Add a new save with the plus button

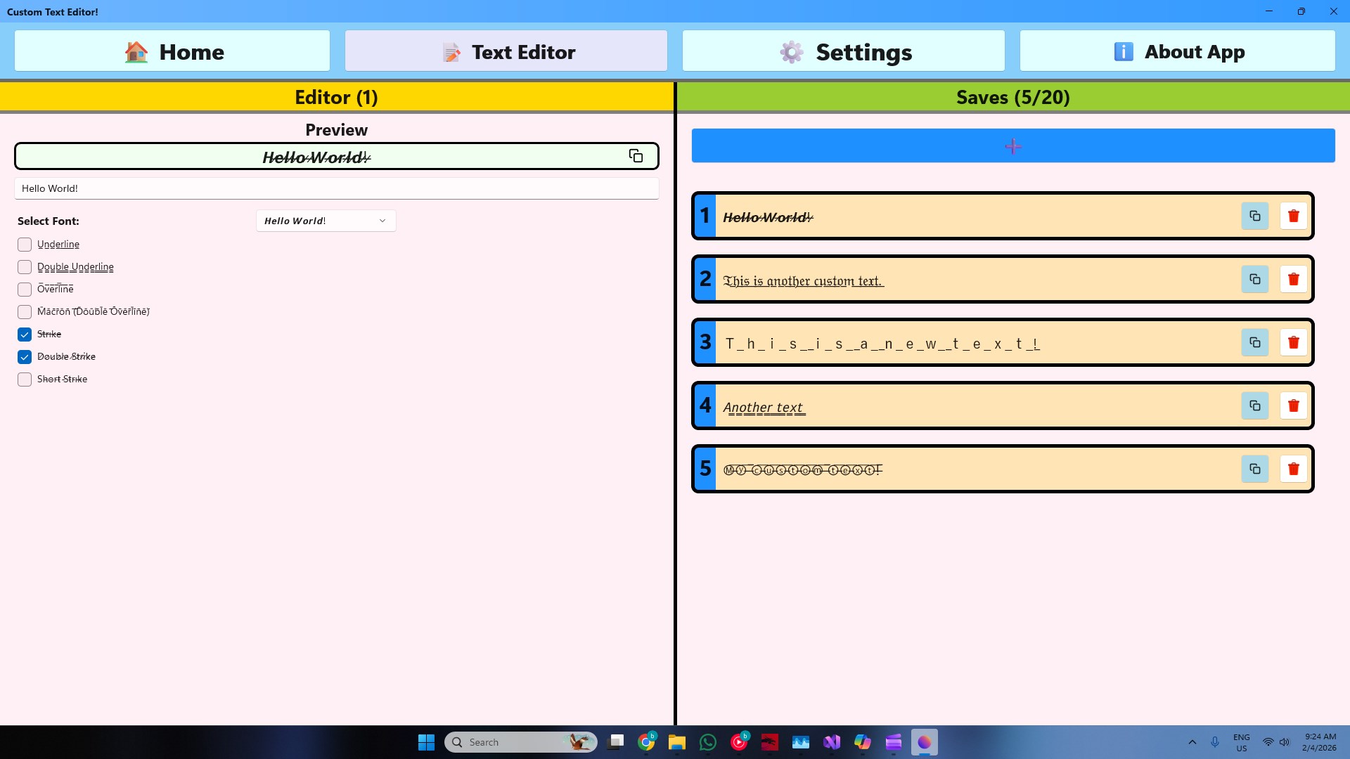[x=1012, y=146]
